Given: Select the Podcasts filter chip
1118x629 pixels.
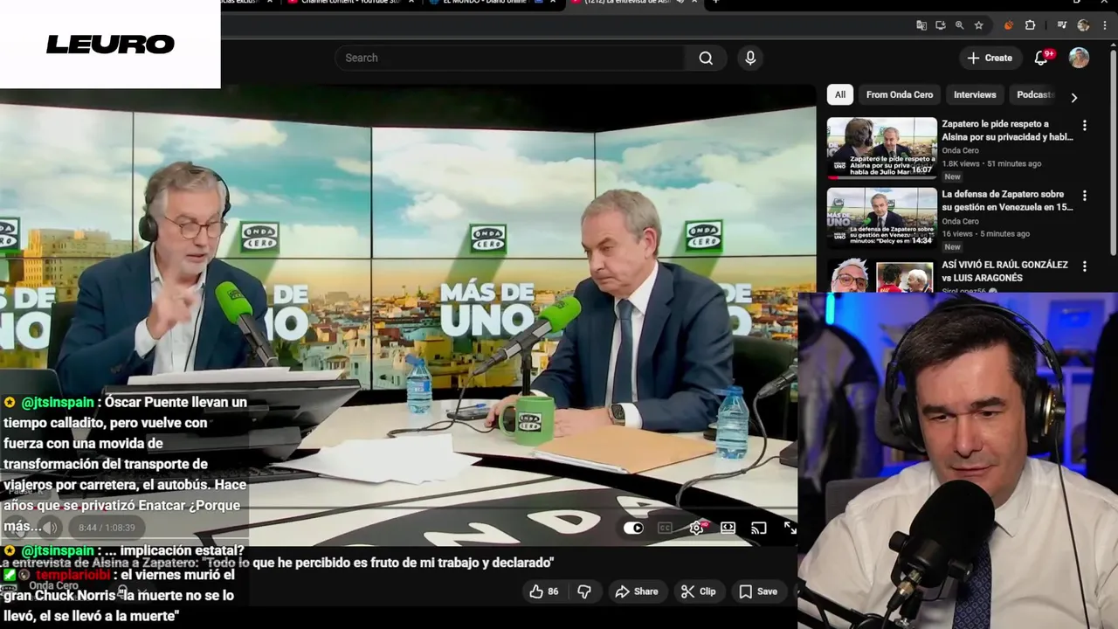Looking at the screenshot, I should (x=1035, y=94).
